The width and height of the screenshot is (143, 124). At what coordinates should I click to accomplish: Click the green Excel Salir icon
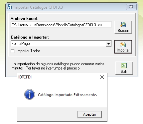(x=124, y=65)
